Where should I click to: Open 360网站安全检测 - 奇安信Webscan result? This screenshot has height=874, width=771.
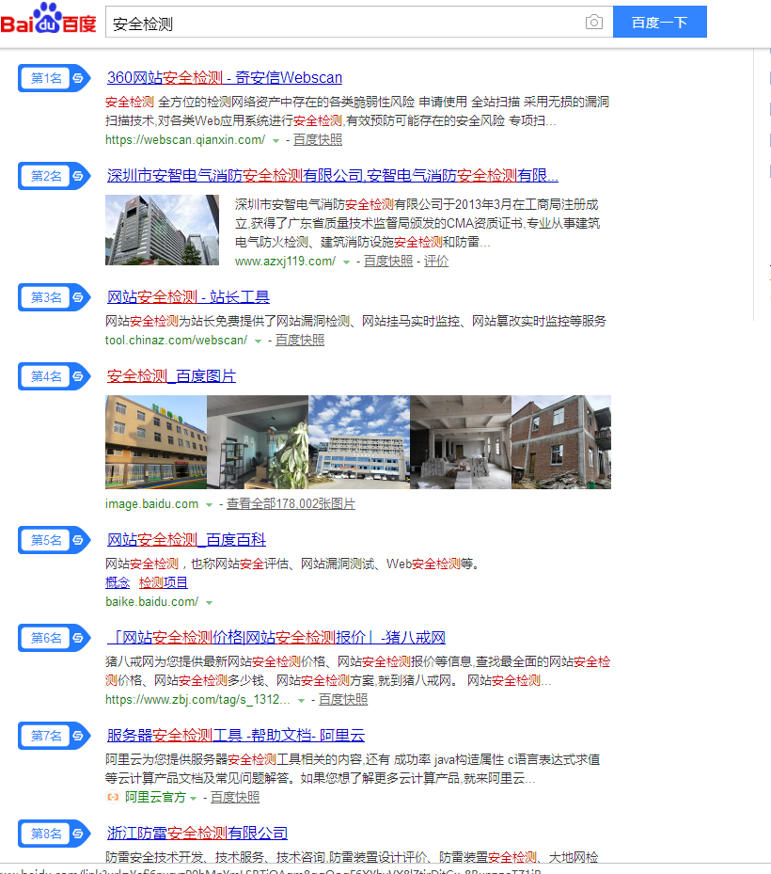tap(225, 77)
